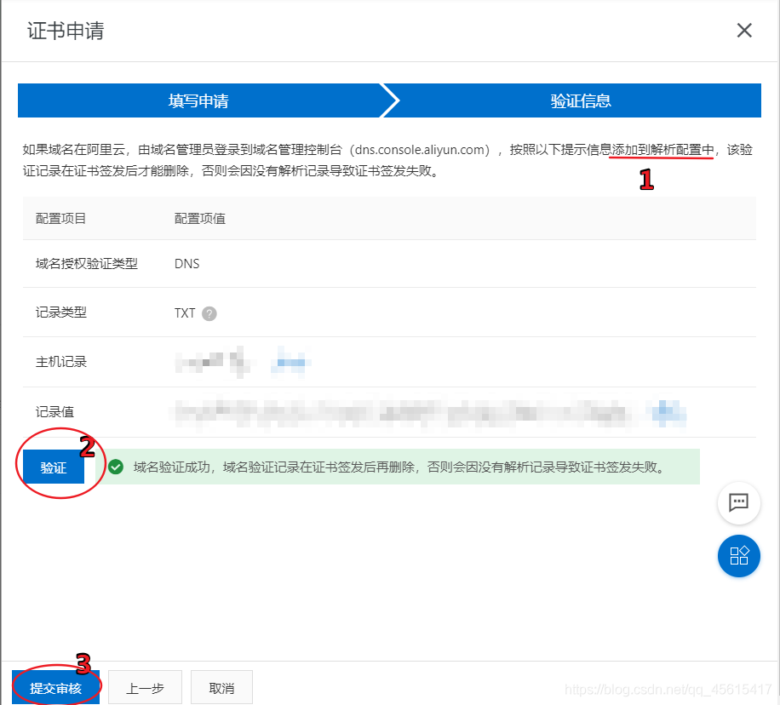Image resolution: width=780 pixels, height=705 pixels.
Task: Select the 填写申请 step tab
Action: point(198,100)
